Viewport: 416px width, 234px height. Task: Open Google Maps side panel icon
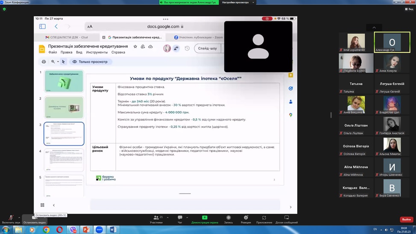(291, 115)
